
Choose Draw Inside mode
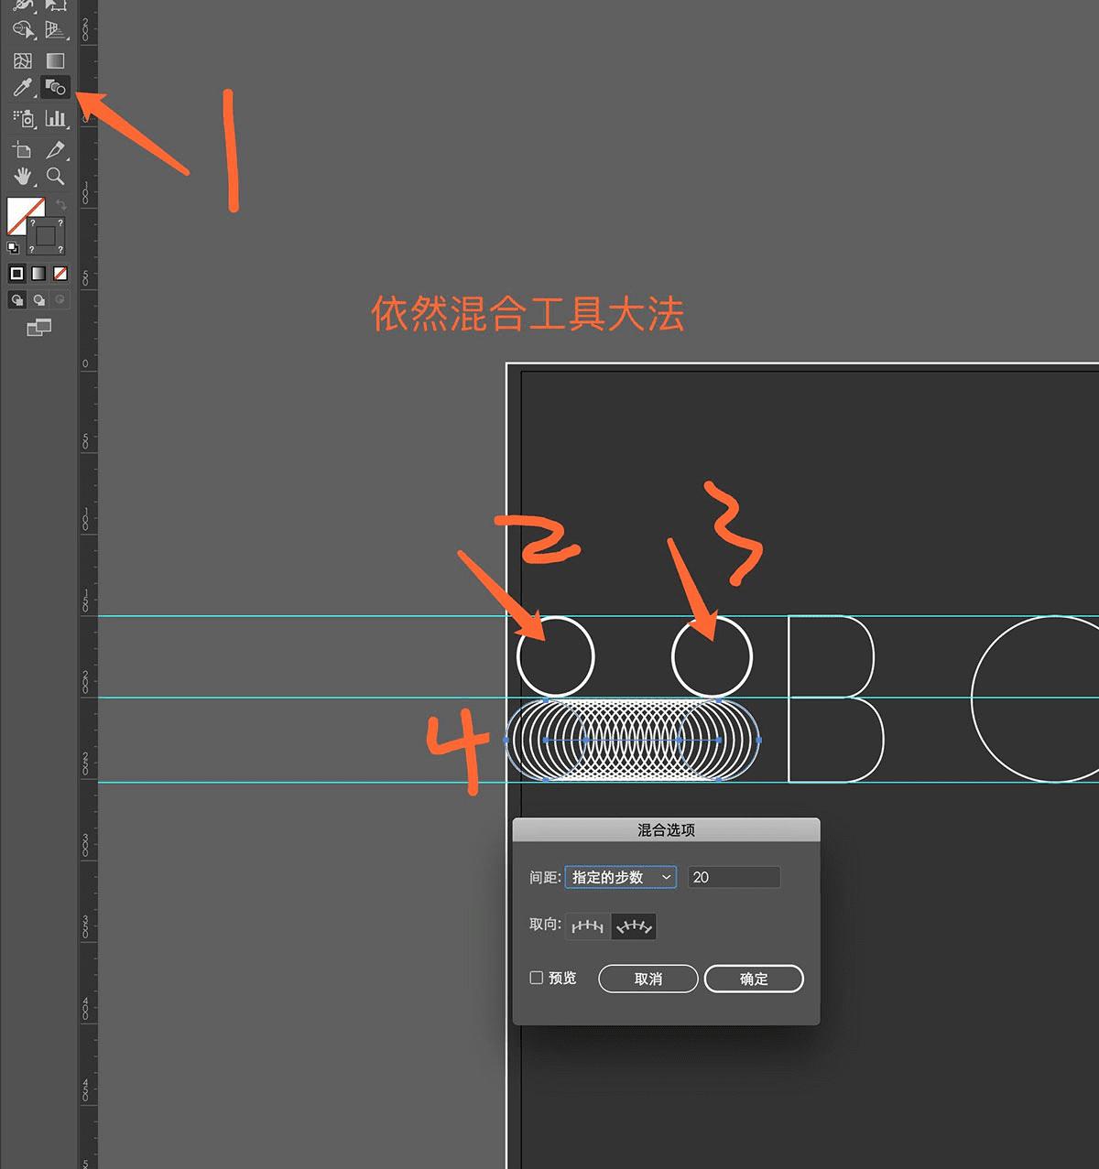pyautogui.click(x=60, y=299)
